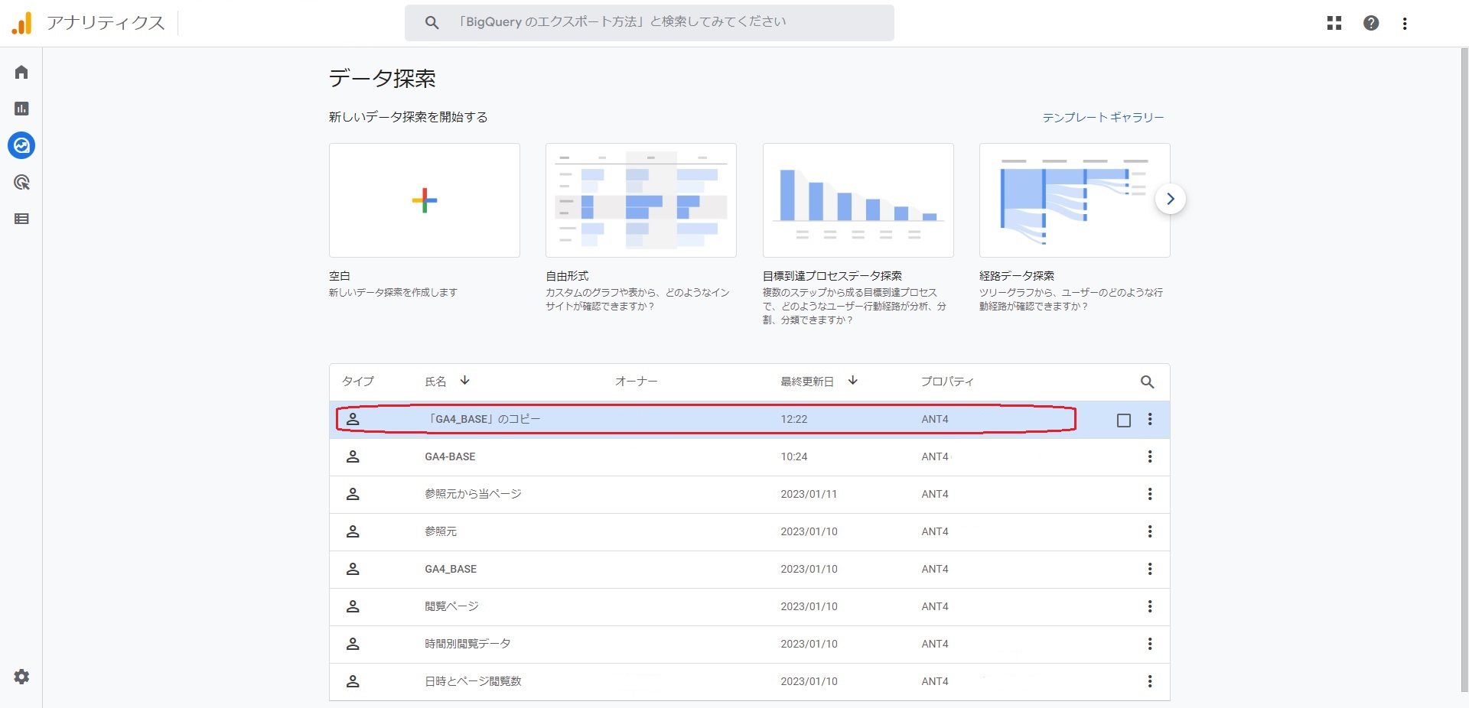Click the Google apps grid icon
1469x708 pixels.
(x=1334, y=23)
